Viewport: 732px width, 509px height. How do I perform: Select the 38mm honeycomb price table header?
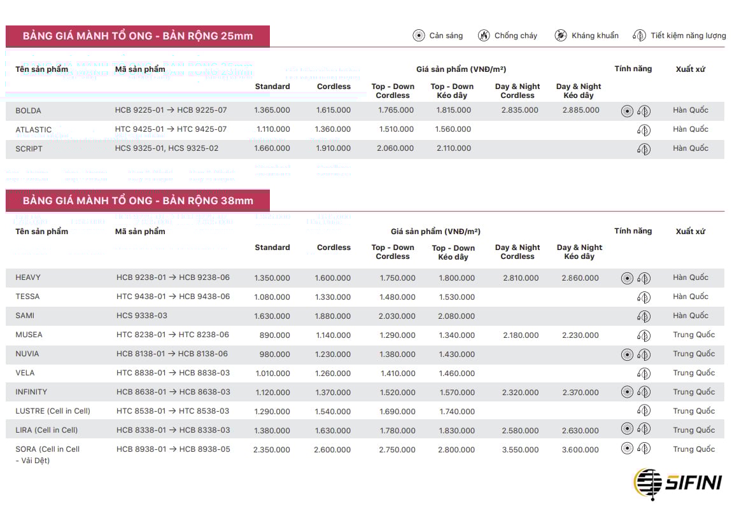coord(138,200)
